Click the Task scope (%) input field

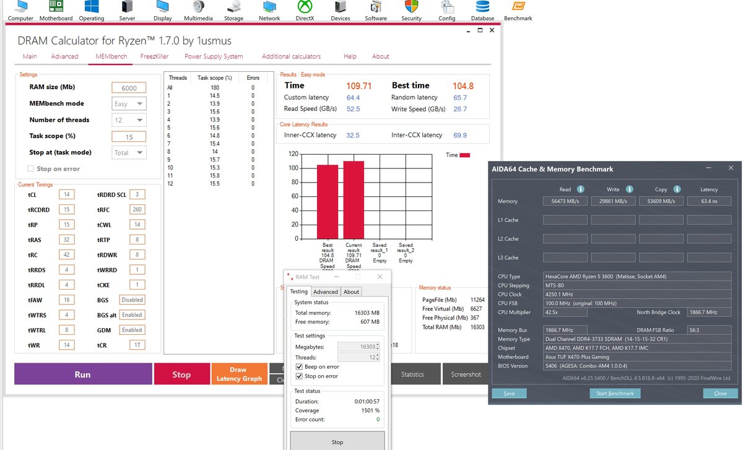pos(129,137)
